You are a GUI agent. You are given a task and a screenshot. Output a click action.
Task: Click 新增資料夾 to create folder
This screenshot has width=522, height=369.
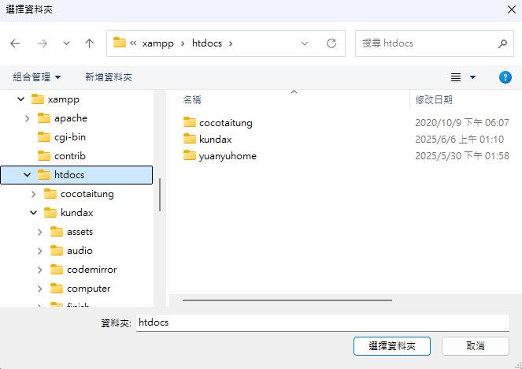point(109,77)
